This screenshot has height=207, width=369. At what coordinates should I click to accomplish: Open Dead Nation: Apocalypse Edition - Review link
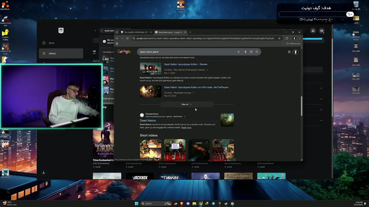point(186,64)
